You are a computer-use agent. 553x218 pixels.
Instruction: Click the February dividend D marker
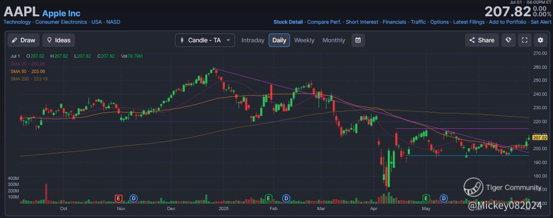pos(286,198)
